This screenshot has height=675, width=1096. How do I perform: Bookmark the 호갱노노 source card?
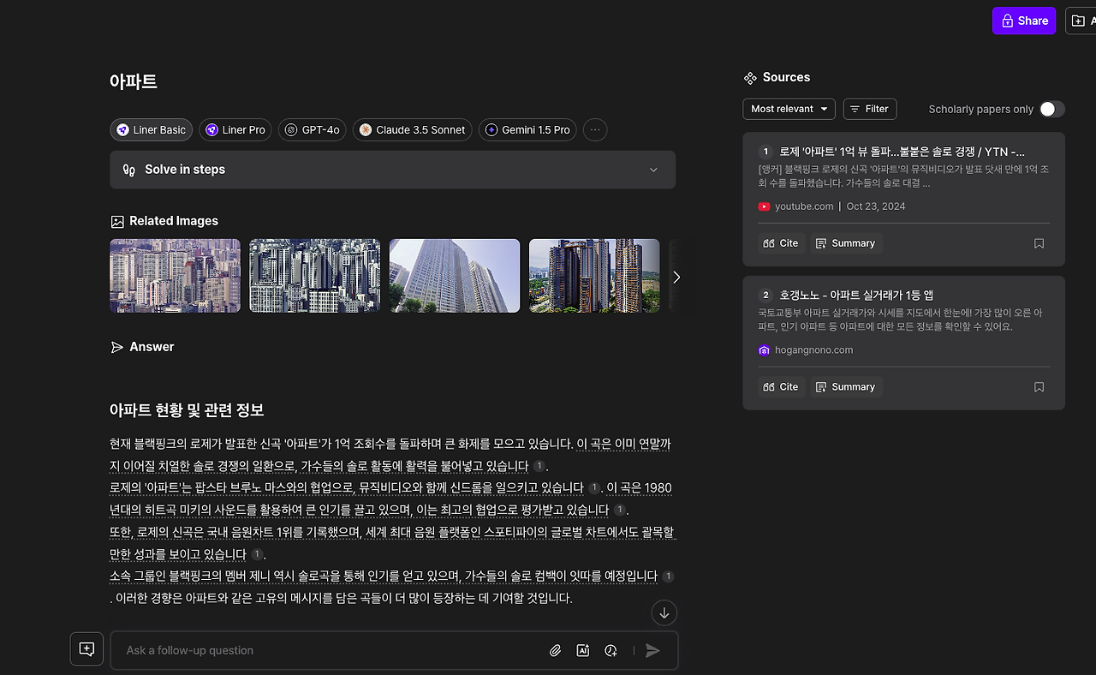coord(1039,387)
